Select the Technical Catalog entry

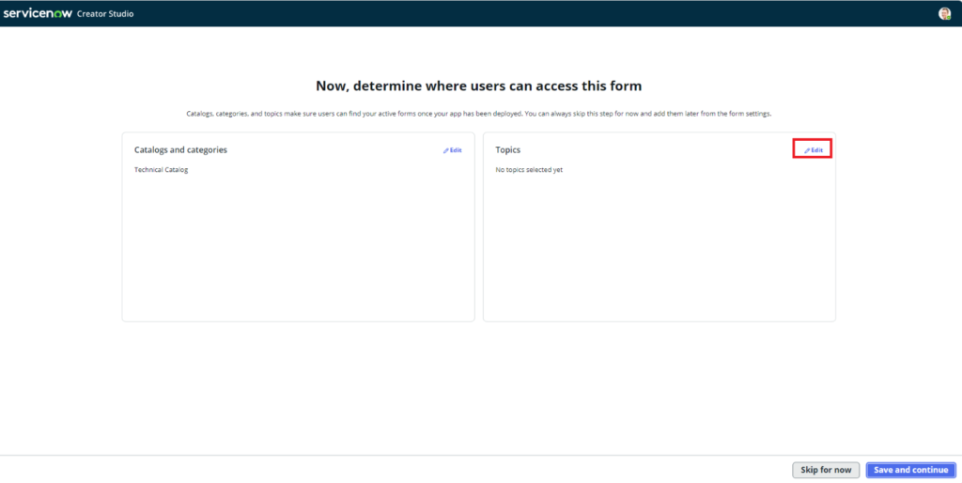point(161,170)
